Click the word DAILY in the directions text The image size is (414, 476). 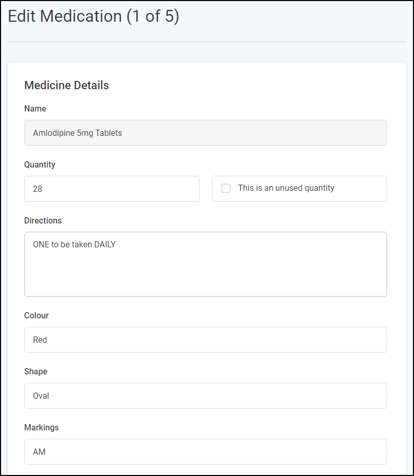(105, 245)
